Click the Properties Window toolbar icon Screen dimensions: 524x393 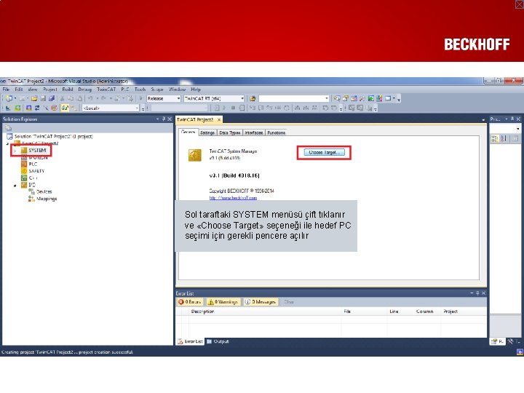[346, 98]
